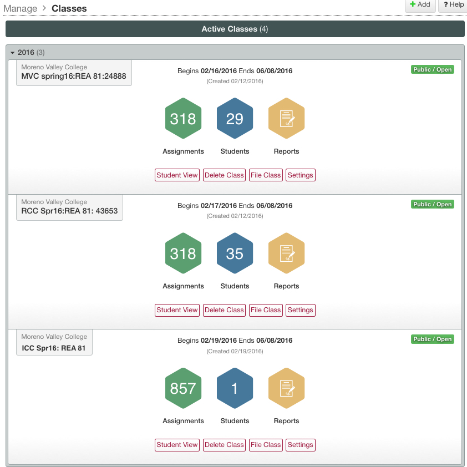Open the Reports icon for RCC Spr16 class
The image size is (467, 467).
tap(286, 253)
